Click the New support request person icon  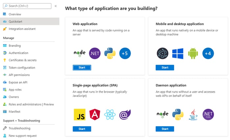[x=5, y=136]
